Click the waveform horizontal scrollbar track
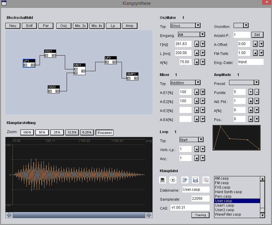272x225 pixels. (79, 215)
